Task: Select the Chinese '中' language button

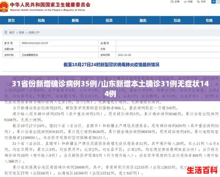Action: click(213, 2)
